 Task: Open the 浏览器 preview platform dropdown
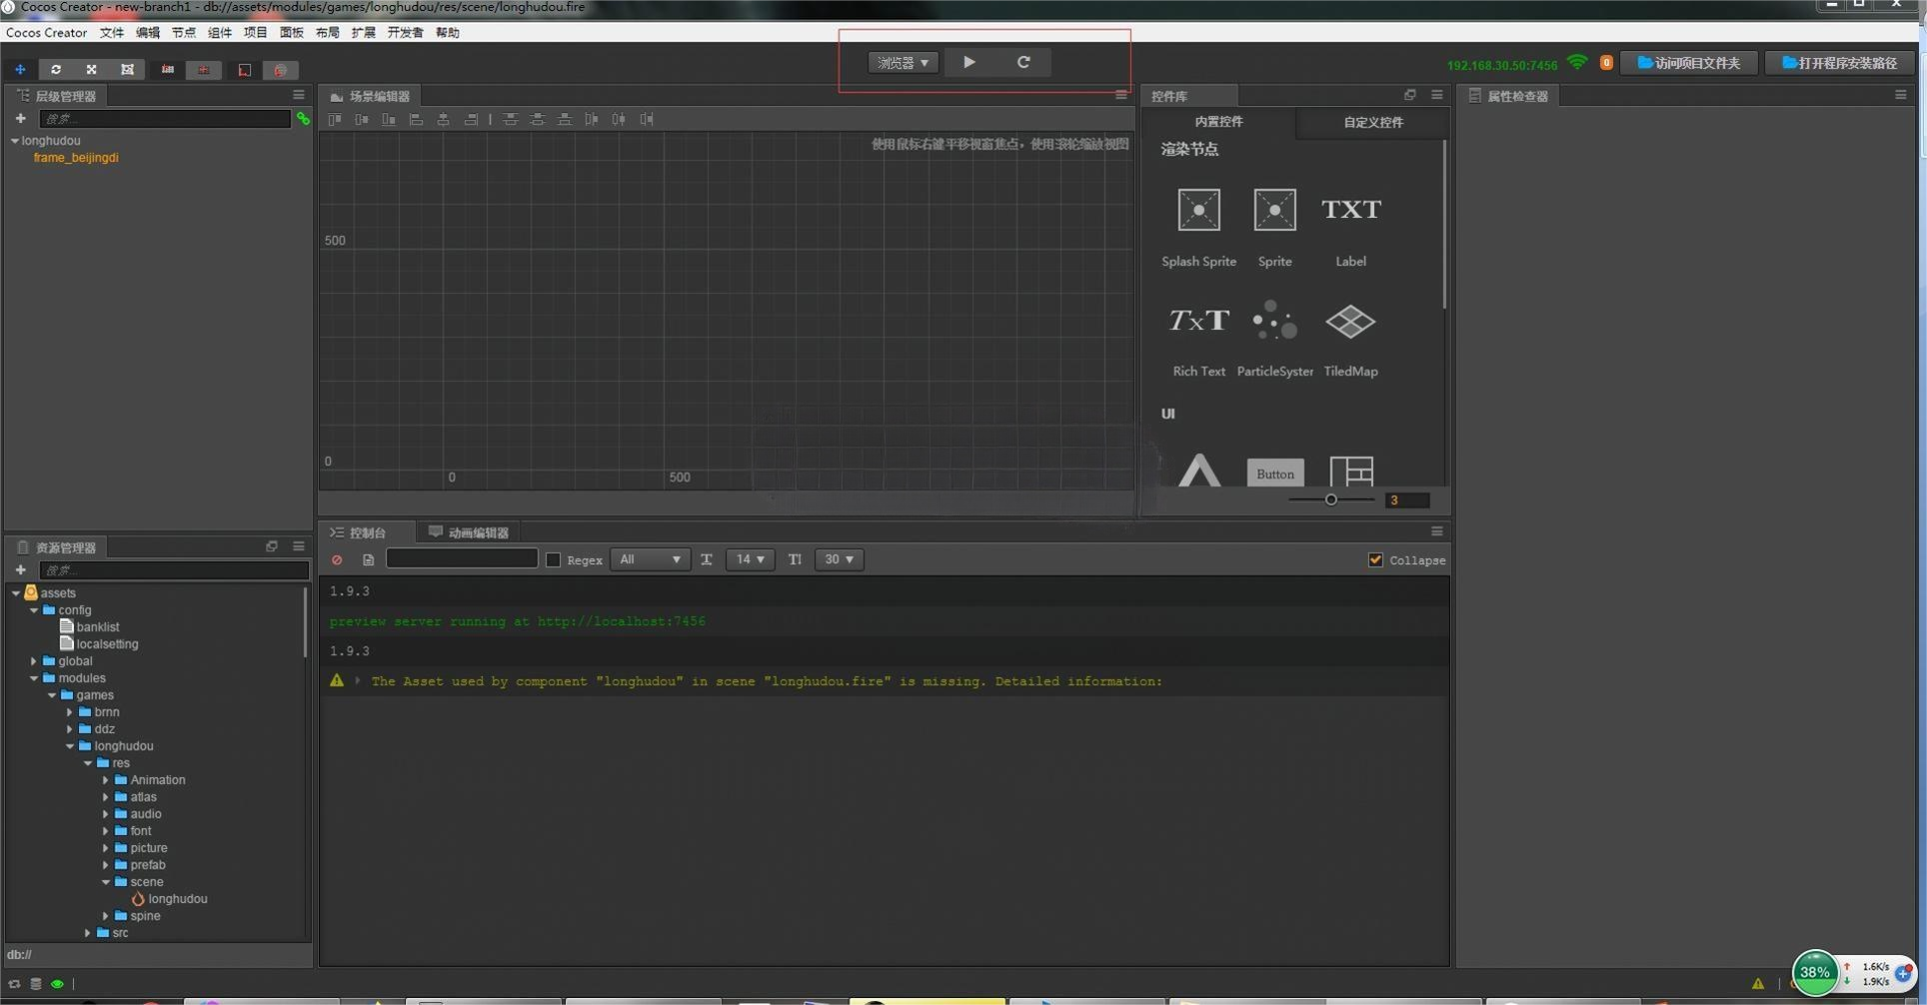coord(903,63)
